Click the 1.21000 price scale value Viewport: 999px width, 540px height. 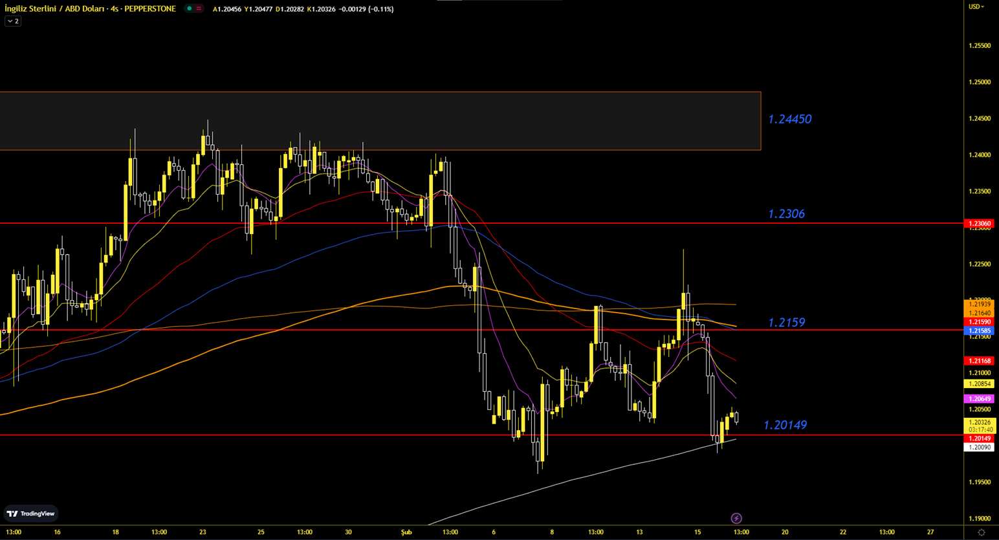point(980,373)
